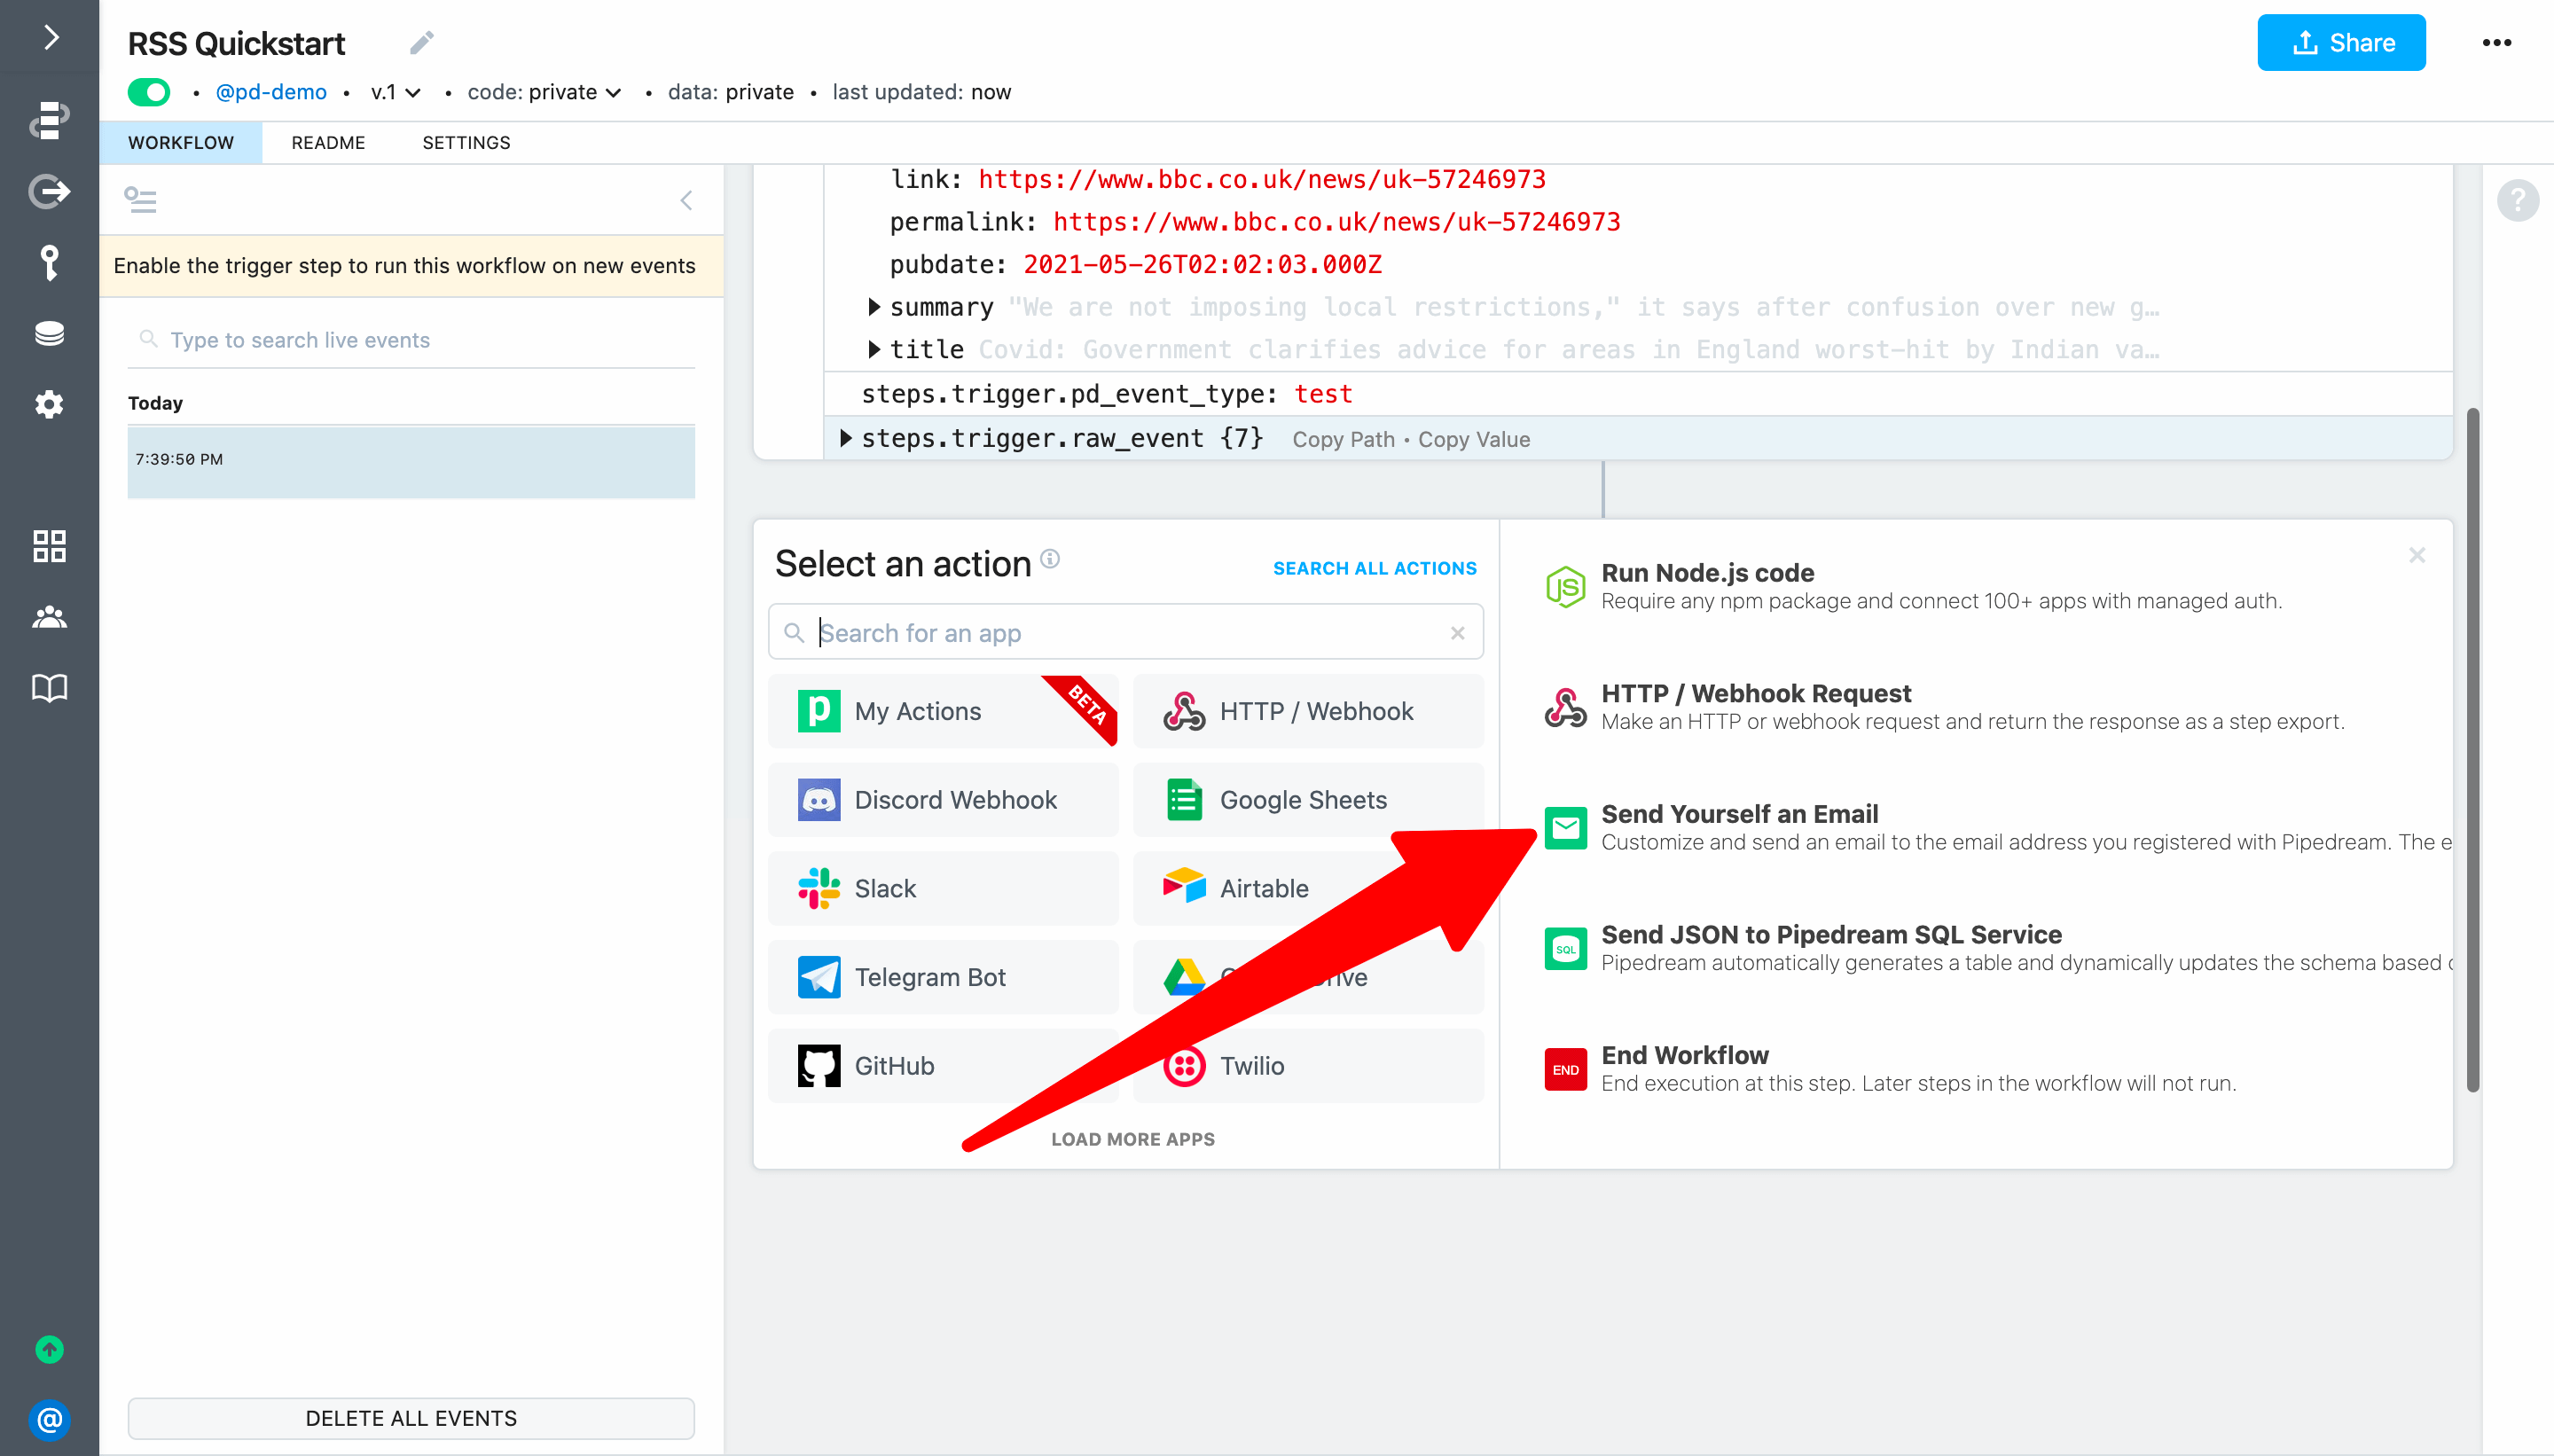The width and height of the screenshot is (2554, 1456).
Task: Open the data stores sidebar icon
Action: [x=49, y=333]
